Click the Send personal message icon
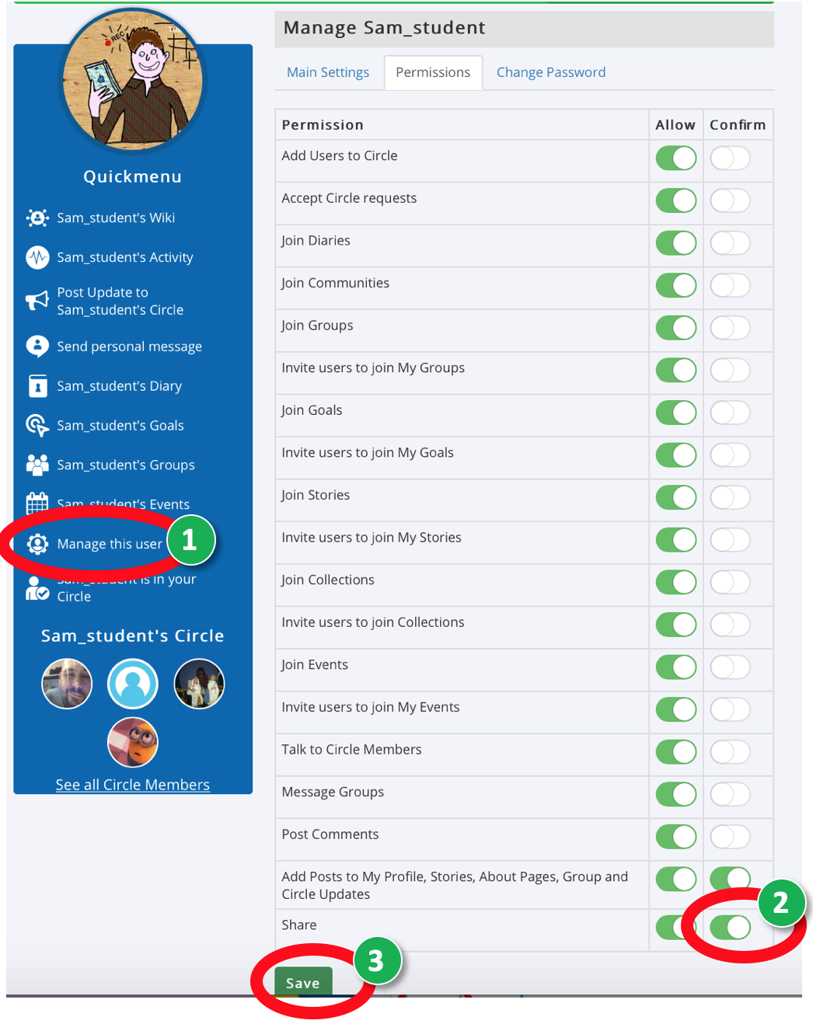Screen dimensions: 813x1024 [37, 347]
